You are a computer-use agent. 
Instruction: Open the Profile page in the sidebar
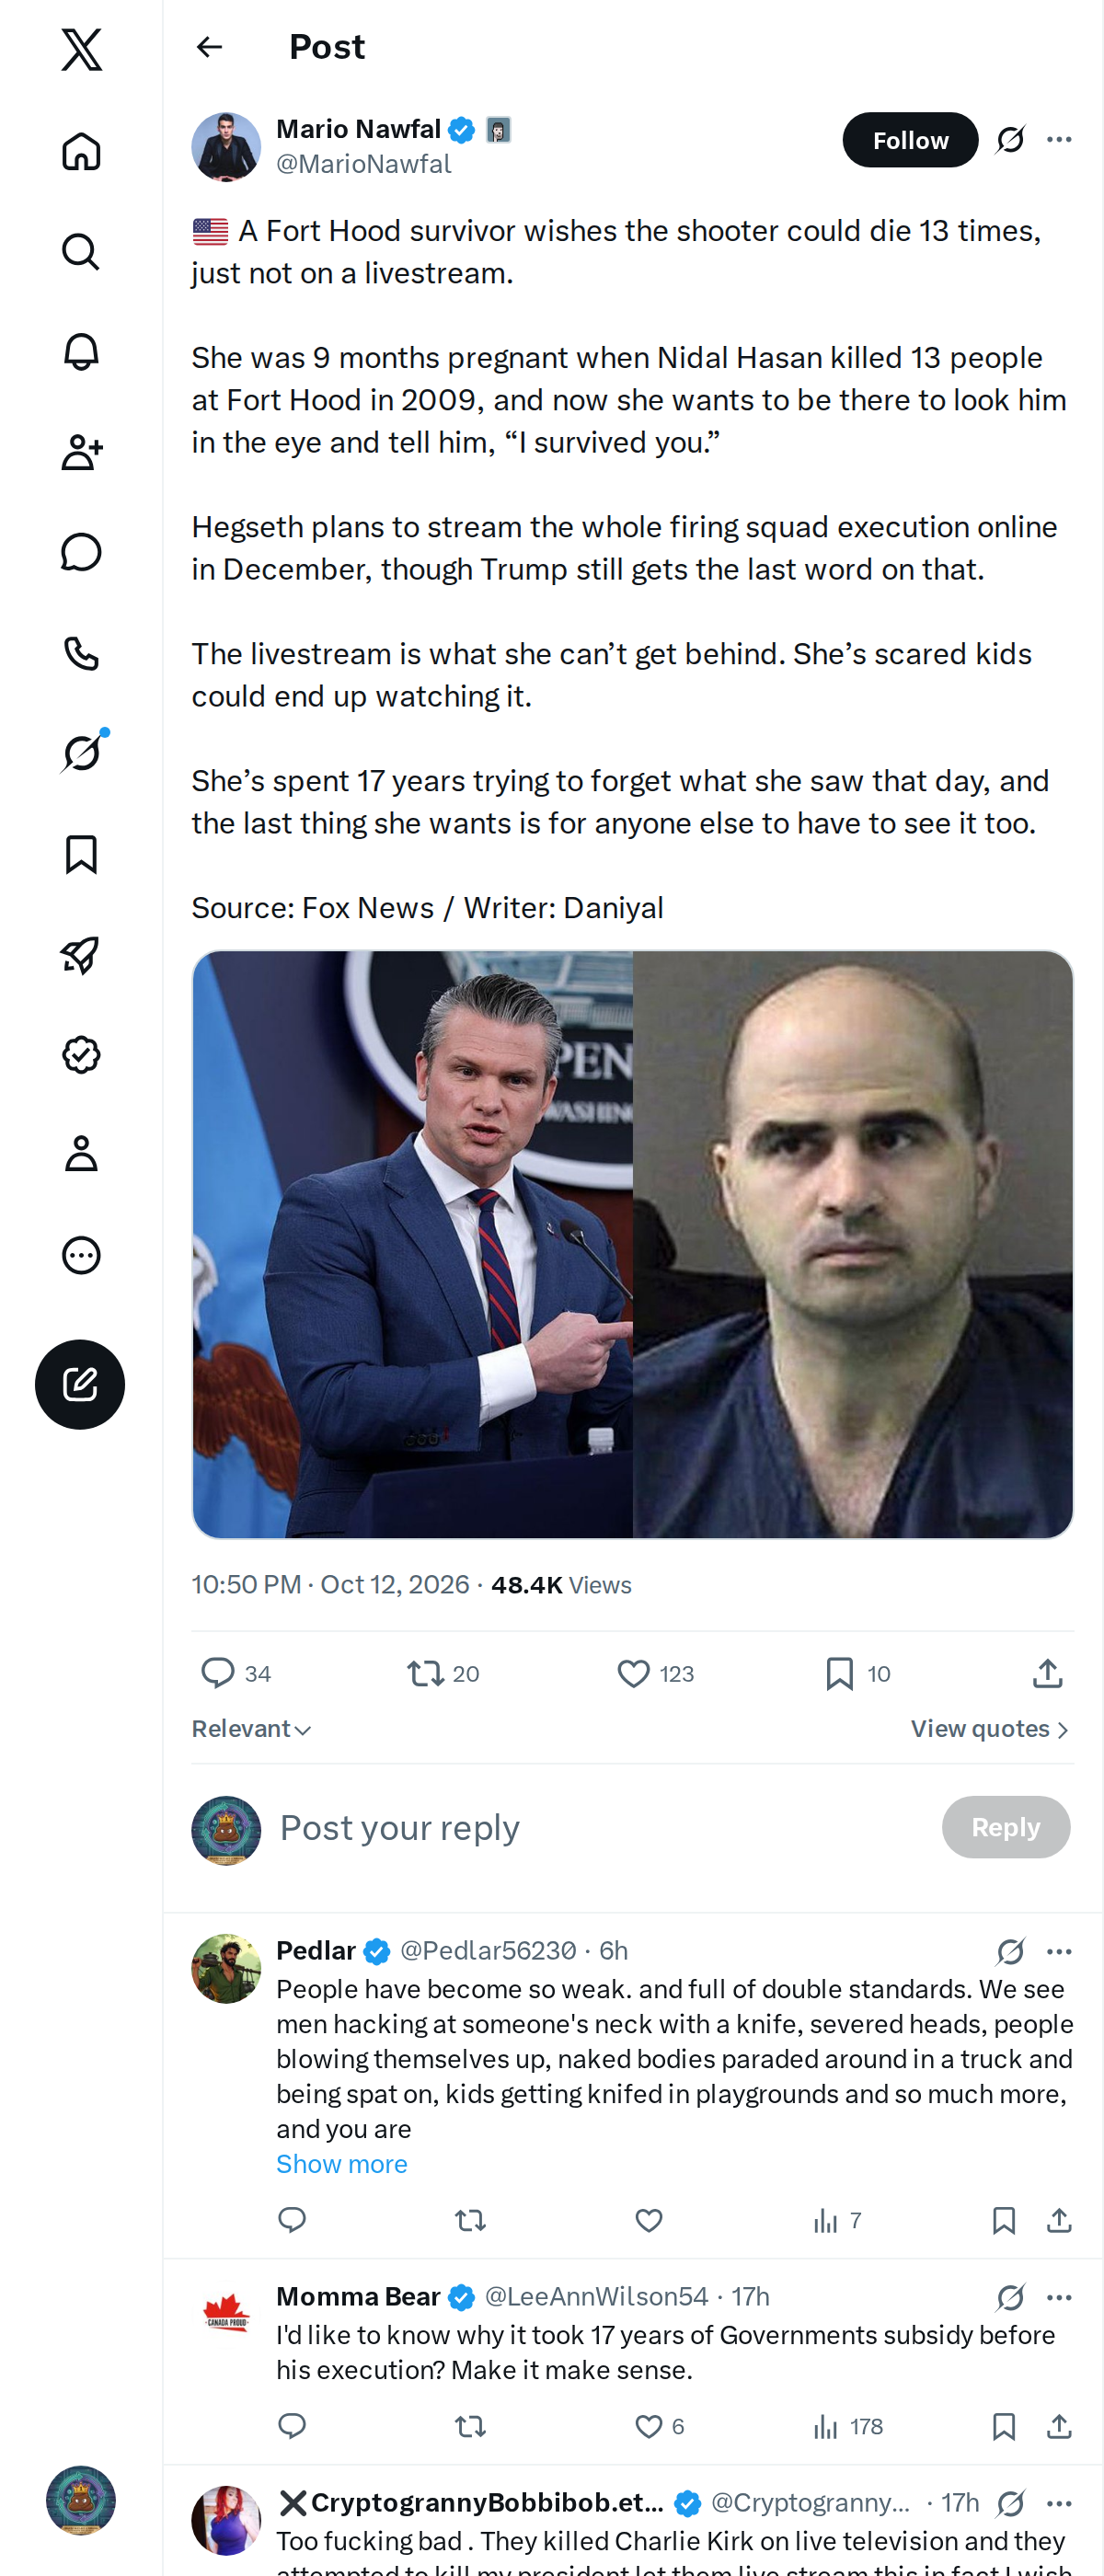point(81,1154)
